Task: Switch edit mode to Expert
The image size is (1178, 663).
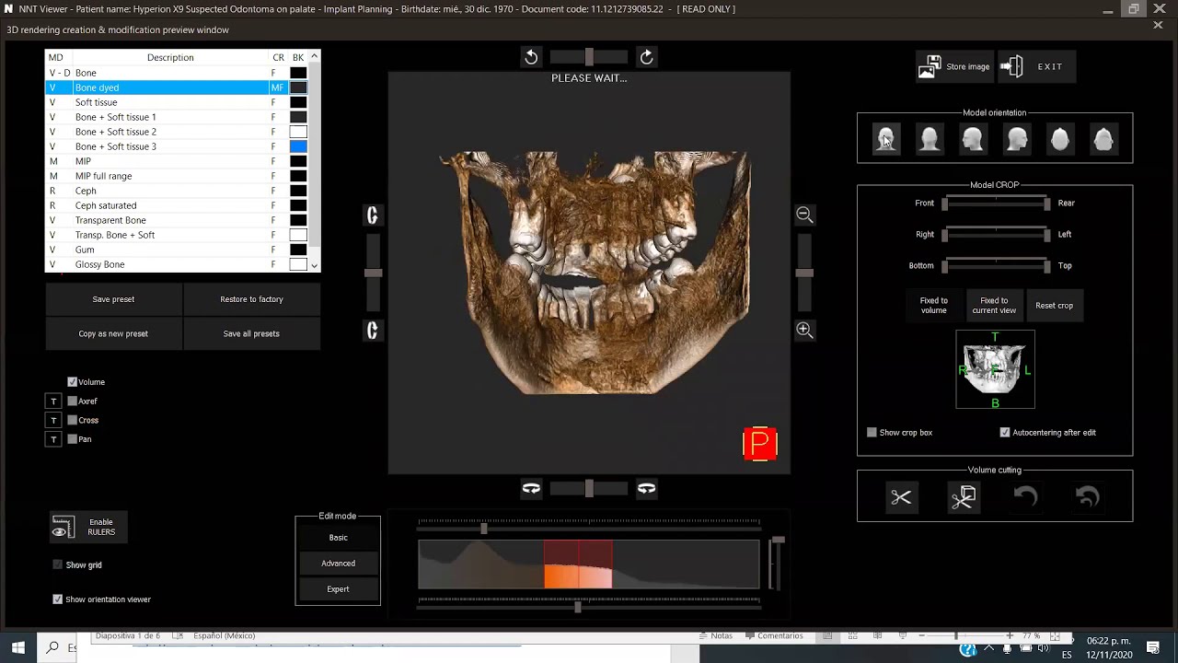Action: pos(338,589)
